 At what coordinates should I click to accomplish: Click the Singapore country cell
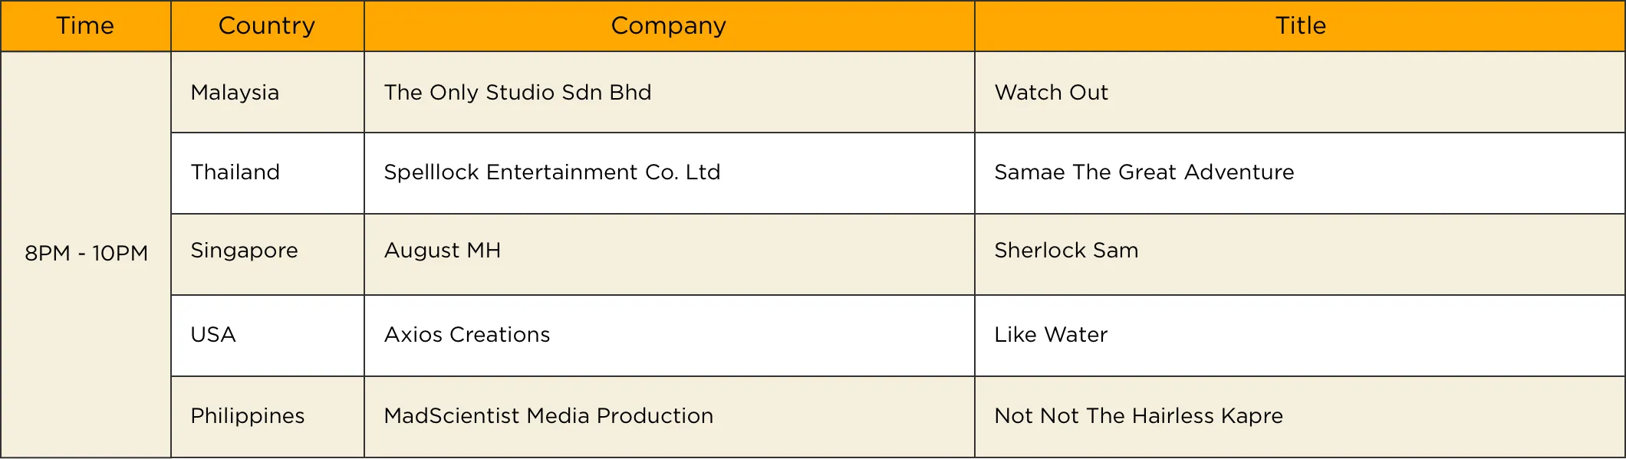[x=244, y=251]
